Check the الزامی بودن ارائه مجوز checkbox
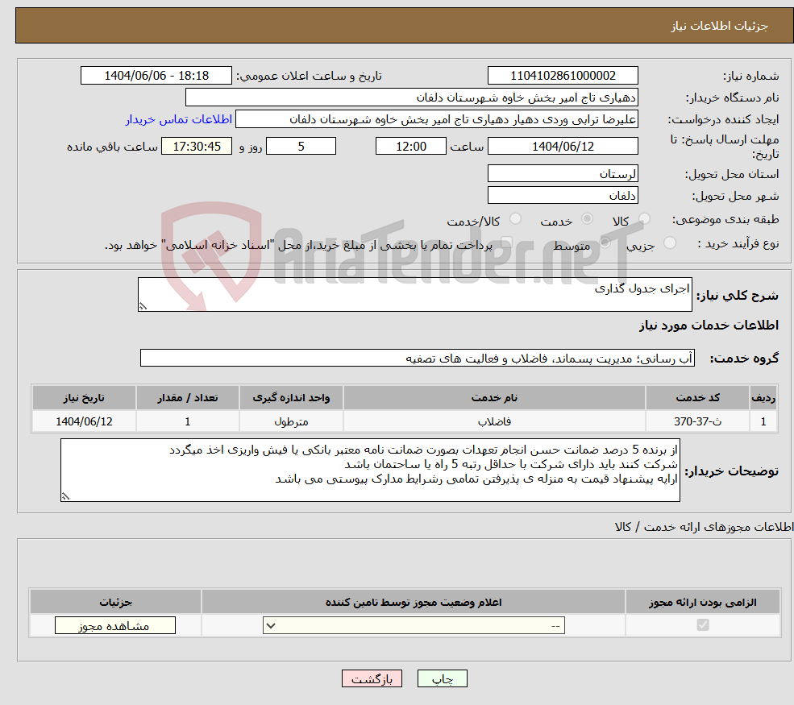The width and height of the screenshot is (794, 705). click(x=703, y=625)
